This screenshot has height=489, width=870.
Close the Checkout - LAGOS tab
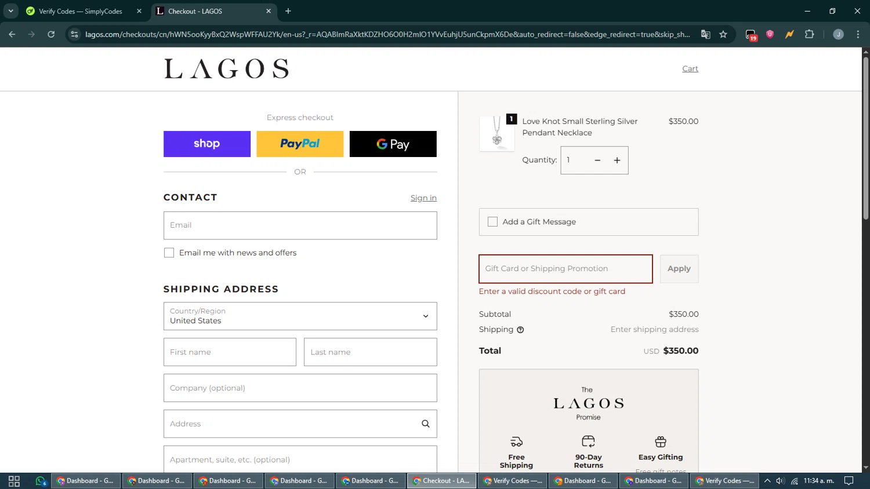point(269,11)
